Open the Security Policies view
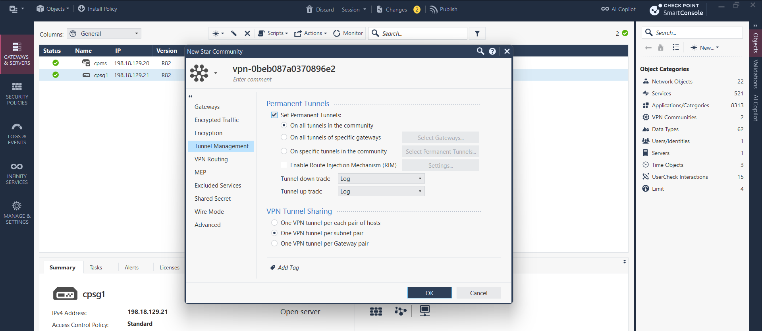This screenshot has width=762, height=331. point(17,94)
